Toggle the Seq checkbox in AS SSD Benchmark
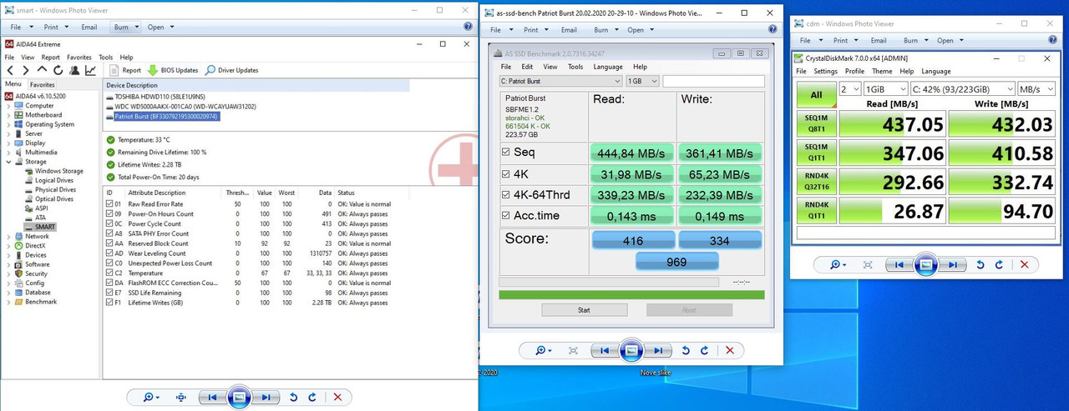Viewport: 1069px width, 411px height. pyautogui.click(x=506, y=153)
